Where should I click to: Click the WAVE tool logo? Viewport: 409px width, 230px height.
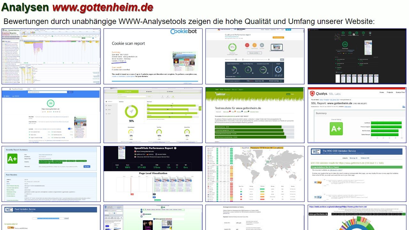(108, 207)
